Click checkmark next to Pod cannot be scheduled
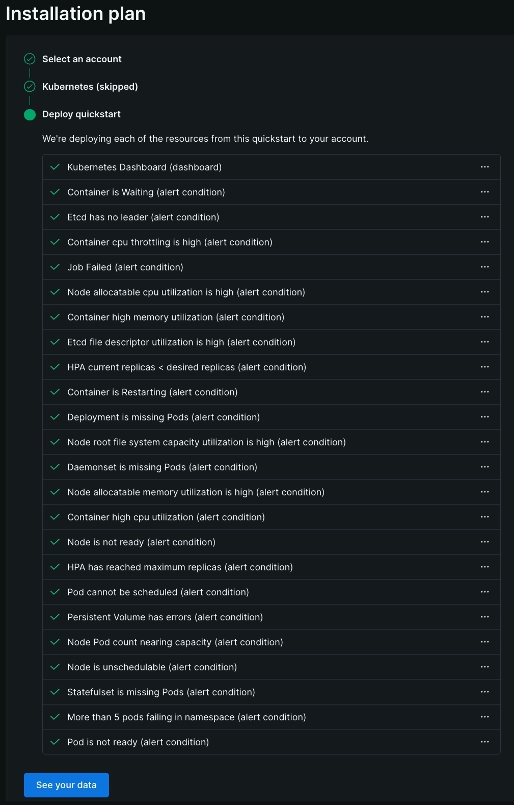Image resolution: width=514 pixels, height=805 pixels. [x=55, y=592]
